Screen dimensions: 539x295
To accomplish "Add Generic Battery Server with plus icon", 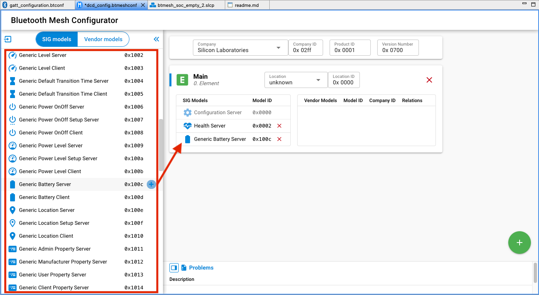I will point(151,184).
